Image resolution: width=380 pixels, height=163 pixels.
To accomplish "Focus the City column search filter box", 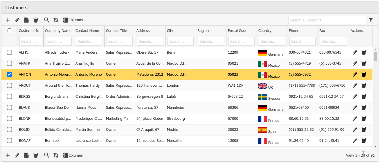I will (180, 41).
